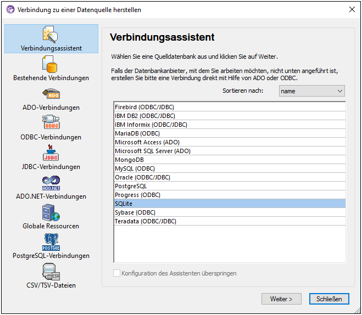Click the CSV/TSV-Dateien sidebar label

coord(51,285)
